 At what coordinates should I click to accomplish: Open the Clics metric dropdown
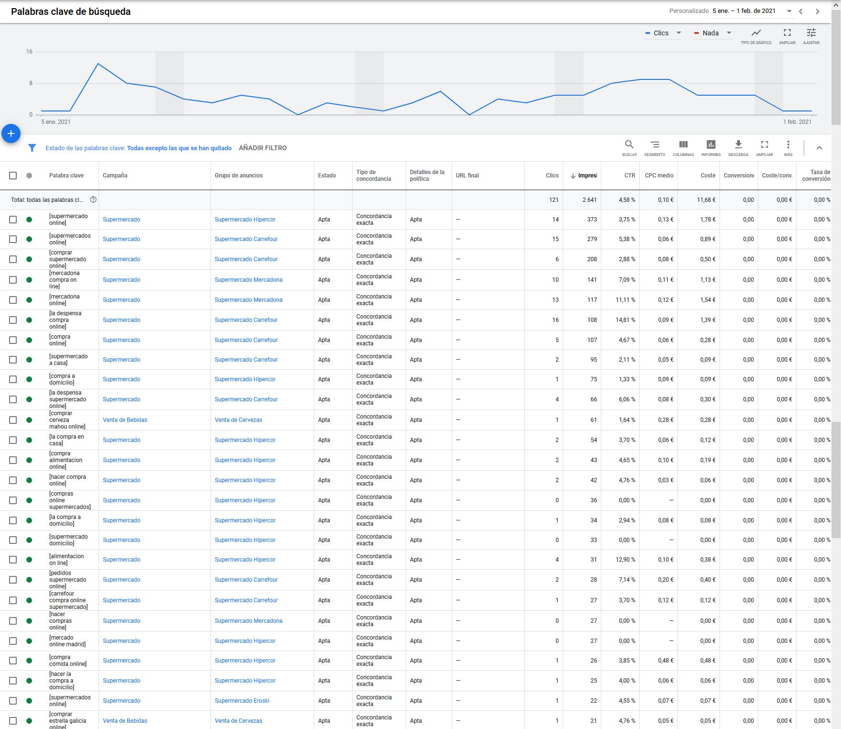click(x=663, y=33)
